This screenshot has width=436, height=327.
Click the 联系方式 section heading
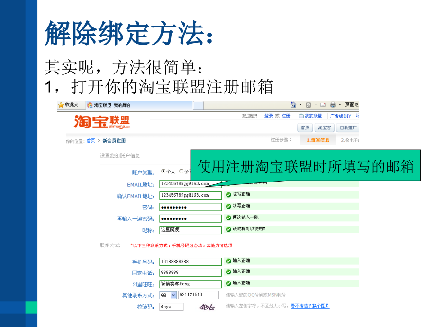click(110, 245)
